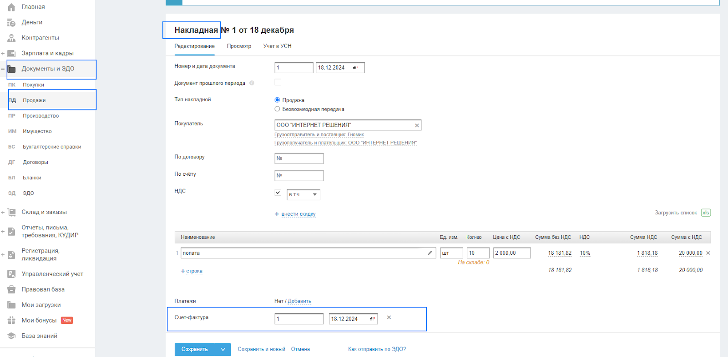Expand the Сохранить button dropdown arrow

[x=223, y=349]
